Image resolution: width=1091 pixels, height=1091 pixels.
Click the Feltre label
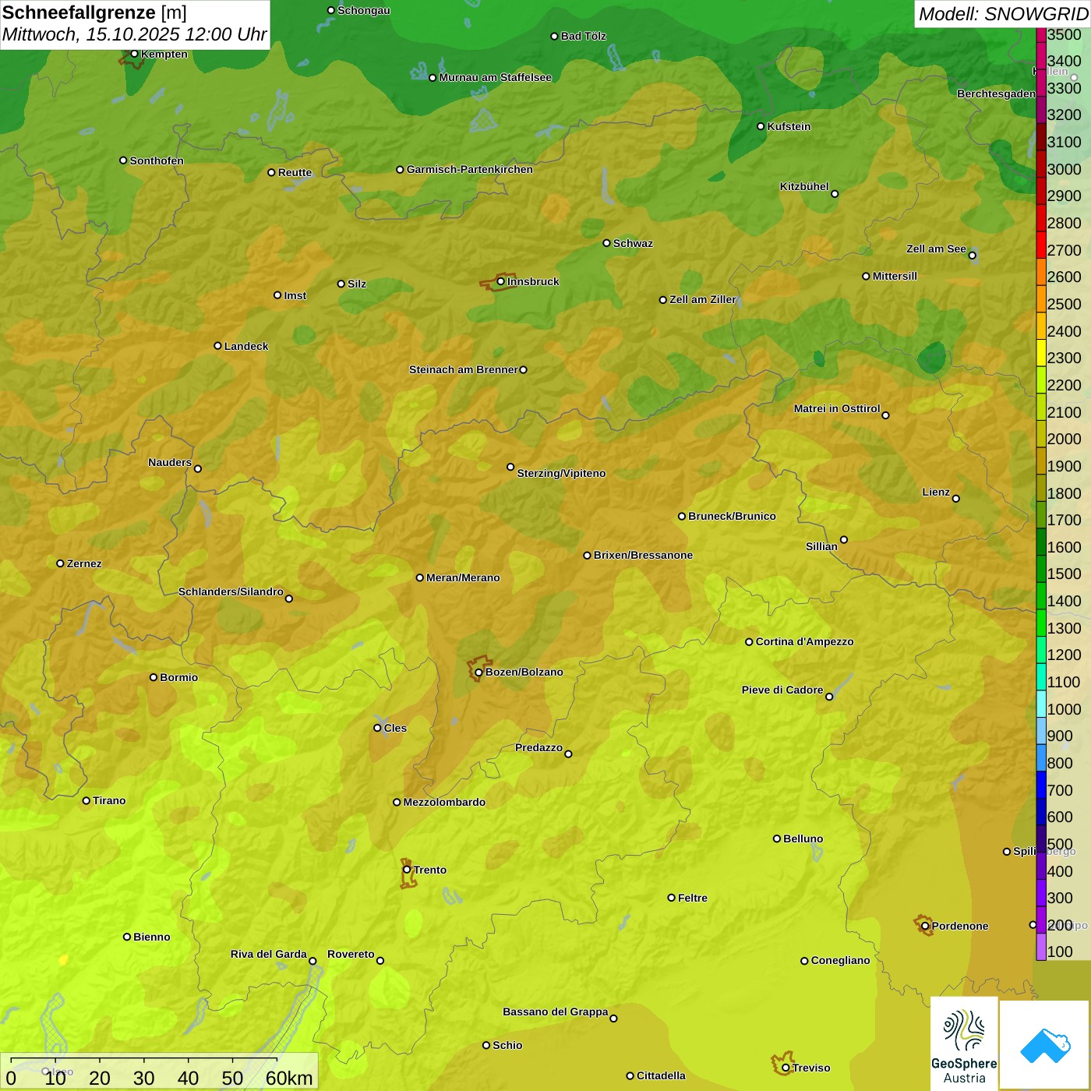(693, 898)
